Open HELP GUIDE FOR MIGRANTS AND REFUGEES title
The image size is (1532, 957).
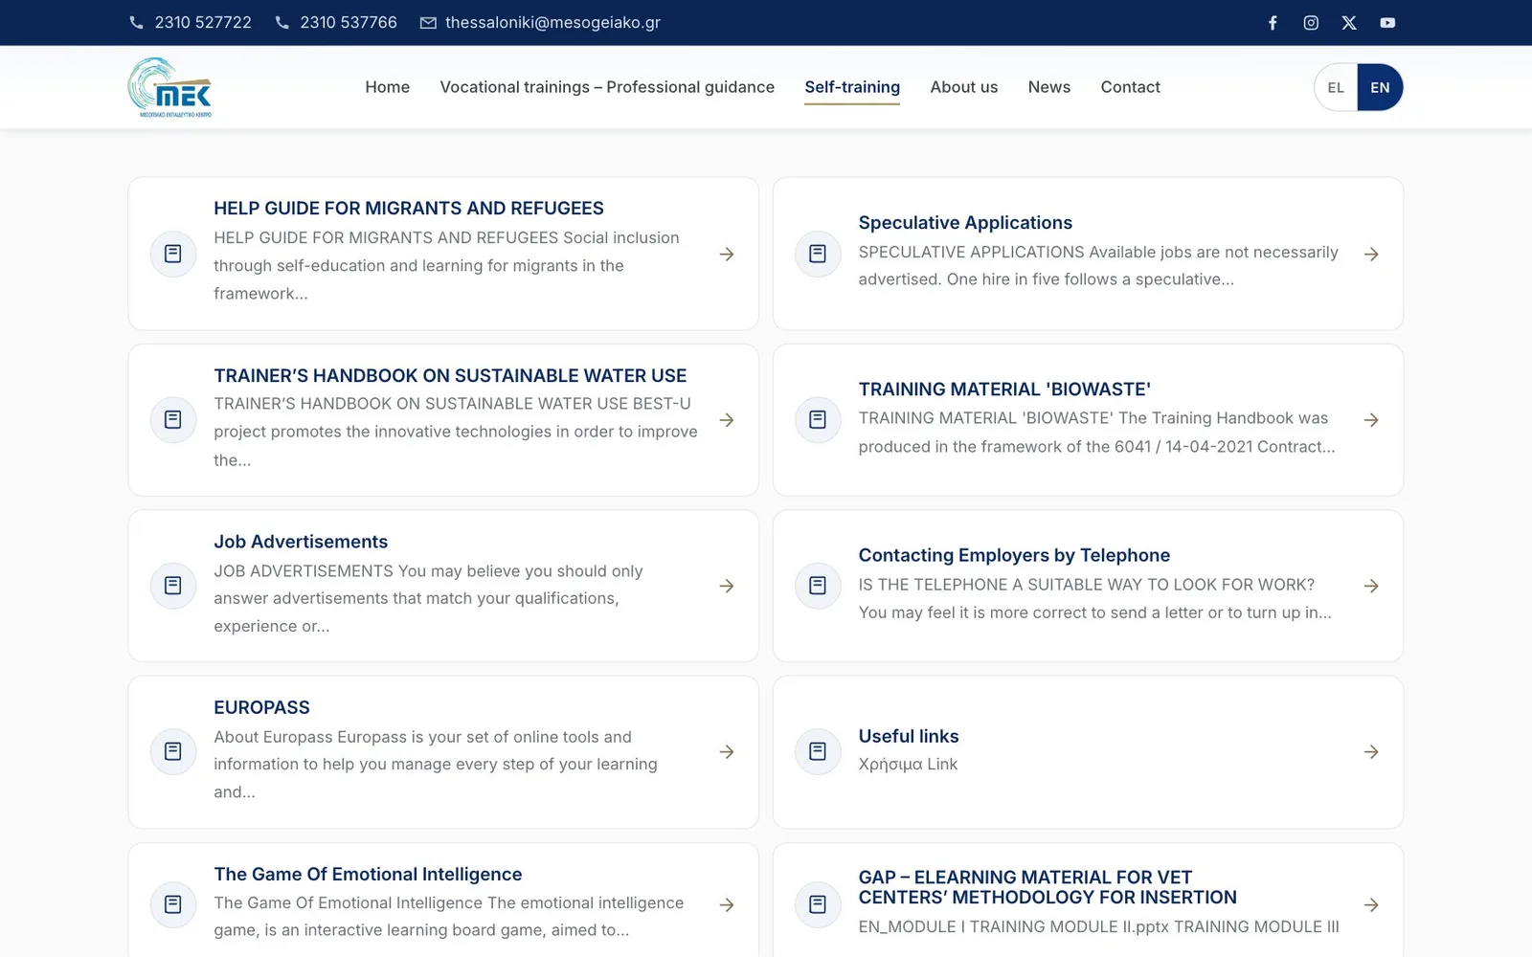[409, 209]
